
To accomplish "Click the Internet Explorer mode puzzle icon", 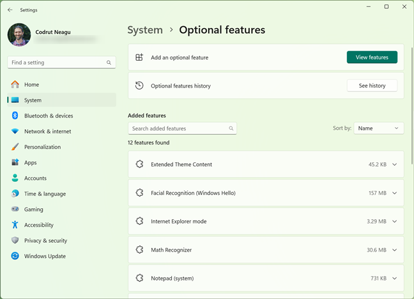I will point(139,221).
